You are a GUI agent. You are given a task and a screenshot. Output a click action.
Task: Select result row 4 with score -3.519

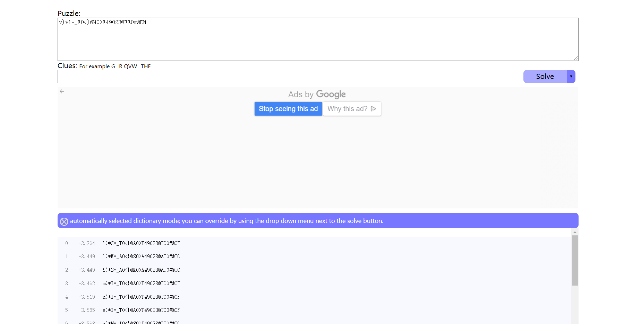(314, 297)
